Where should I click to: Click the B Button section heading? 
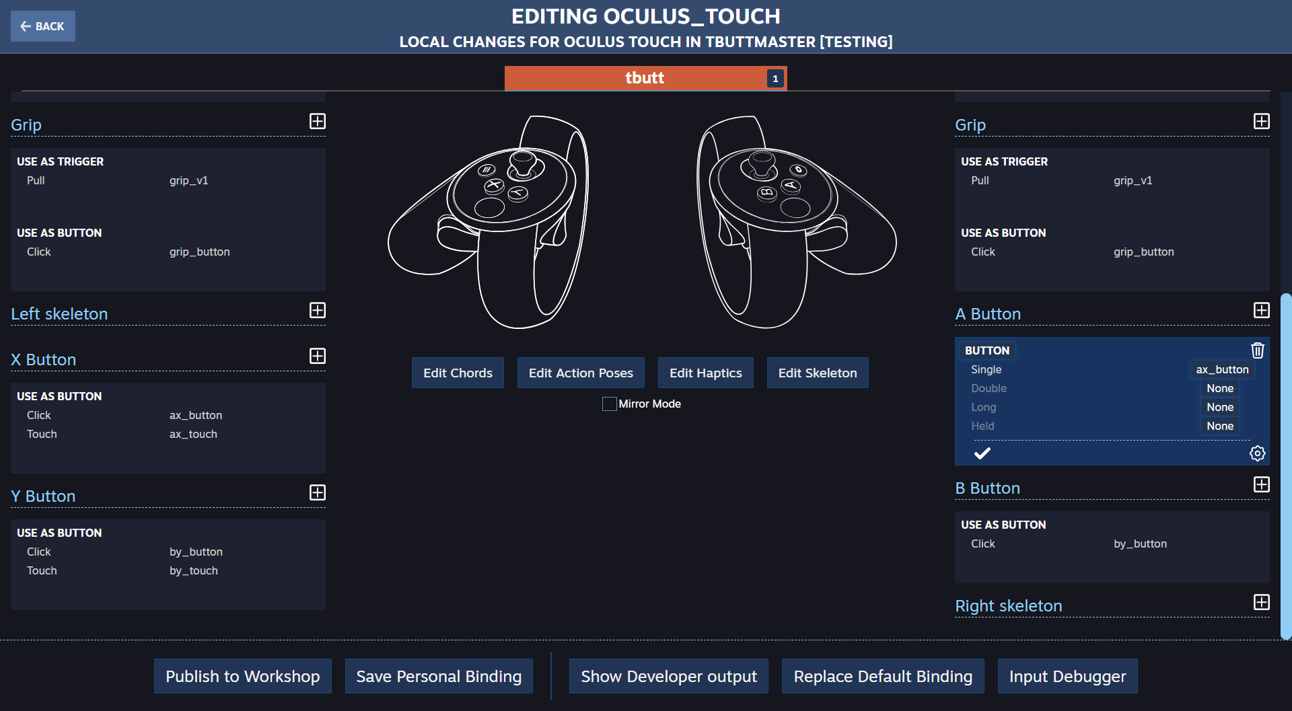click(x=987, y=488)
